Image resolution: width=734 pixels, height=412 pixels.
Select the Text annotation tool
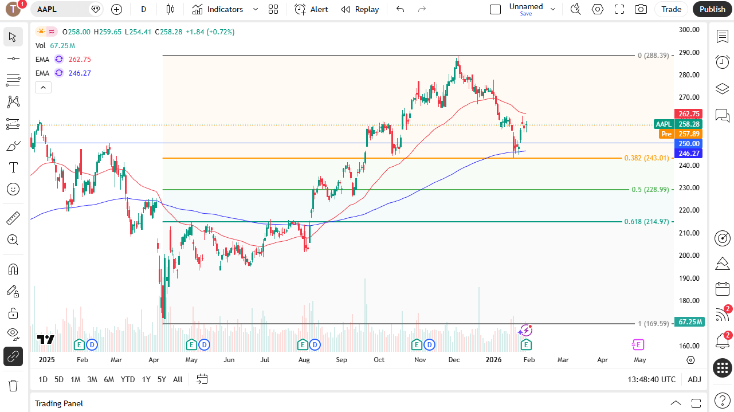coord(13,167)
